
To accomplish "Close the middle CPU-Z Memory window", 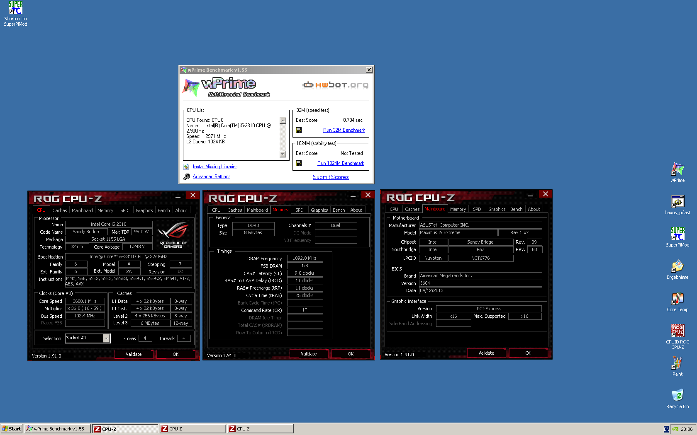I will tap(368, 195).
